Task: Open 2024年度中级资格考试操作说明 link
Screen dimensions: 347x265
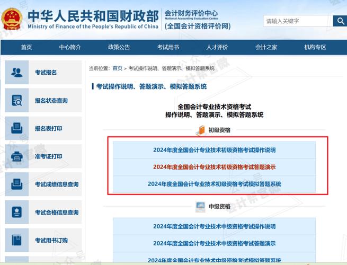Action: [214, 226]
